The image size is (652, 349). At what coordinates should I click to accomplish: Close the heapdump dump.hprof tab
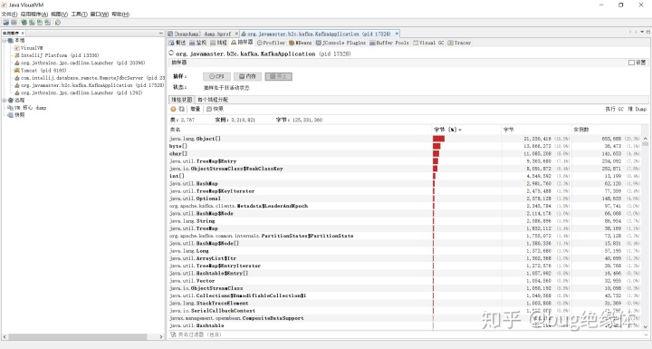coord(236,34)
